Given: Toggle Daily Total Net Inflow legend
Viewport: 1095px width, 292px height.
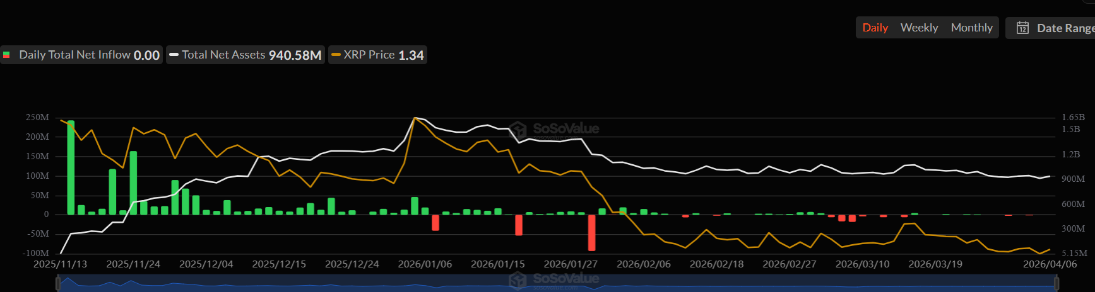Looking at the screenshot, I should 82,55.
